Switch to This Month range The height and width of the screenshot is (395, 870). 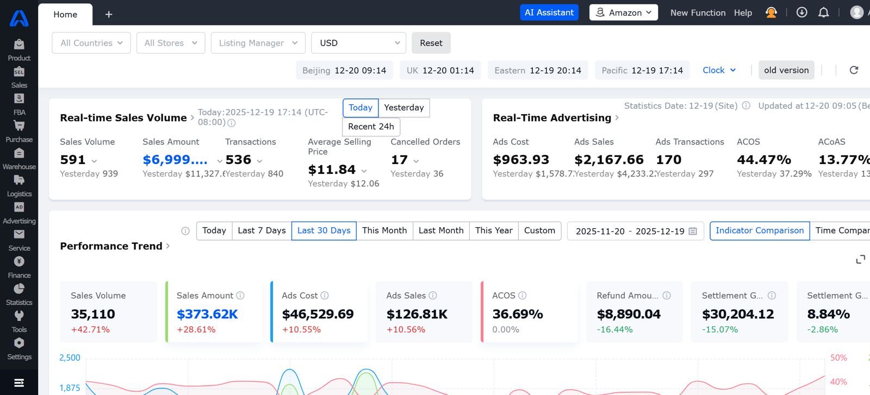(384, 230)
